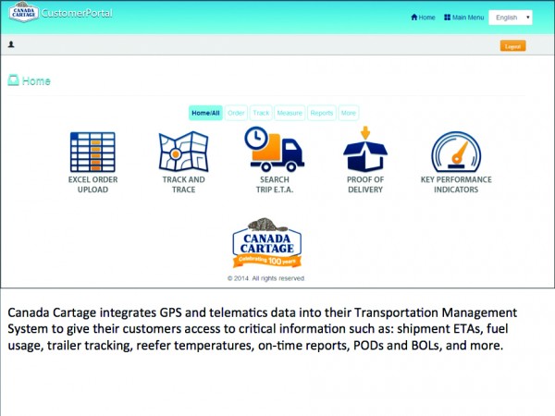Click the Home page title inbox icon
This screenshot has height=416, width=555.
click(x=14, y=80)
